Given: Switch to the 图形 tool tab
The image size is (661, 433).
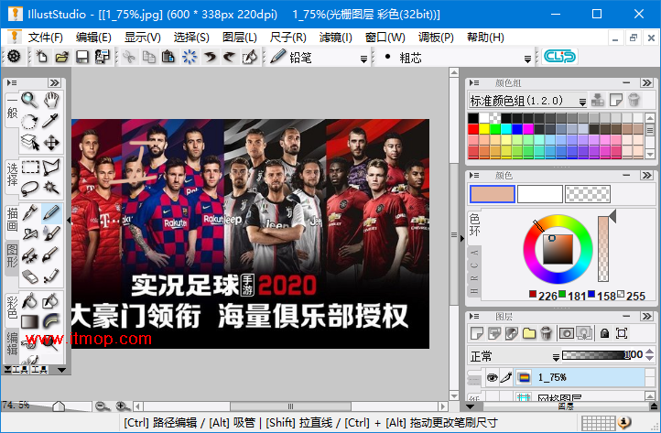Looking at the screenshot, I should click(12, 256).
